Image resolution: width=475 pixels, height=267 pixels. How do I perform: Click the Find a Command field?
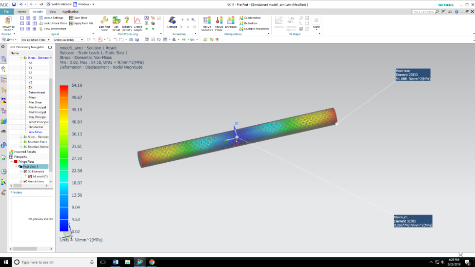[x=425, y=12]
